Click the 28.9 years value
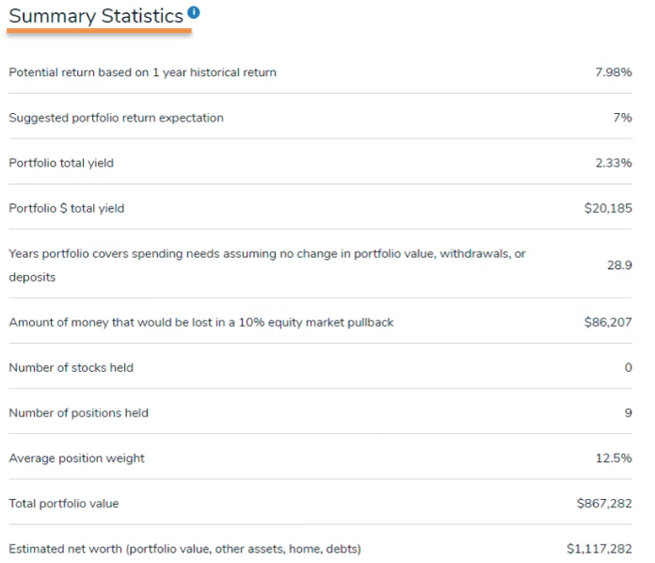Image resolution: width=655 pixels, height=563 pixels. coord(618,265)
